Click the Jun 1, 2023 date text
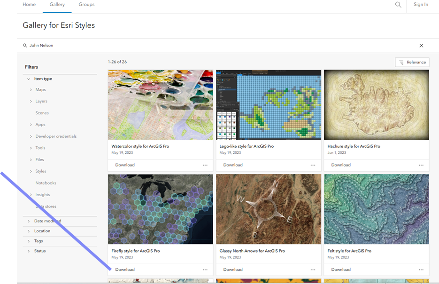 coord(337,153)
